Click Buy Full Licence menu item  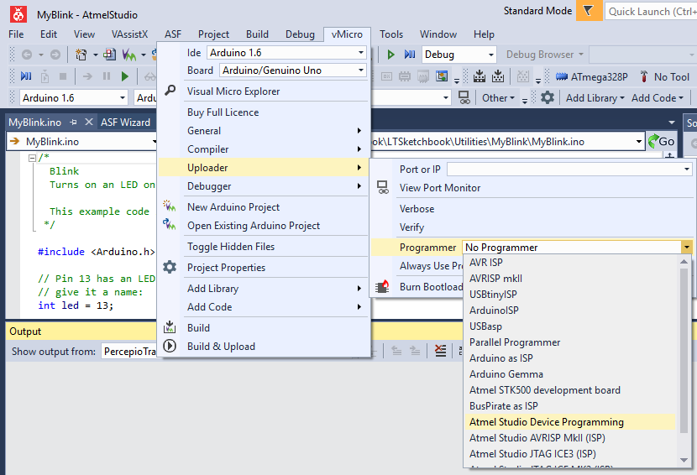[x=223, y=112]
